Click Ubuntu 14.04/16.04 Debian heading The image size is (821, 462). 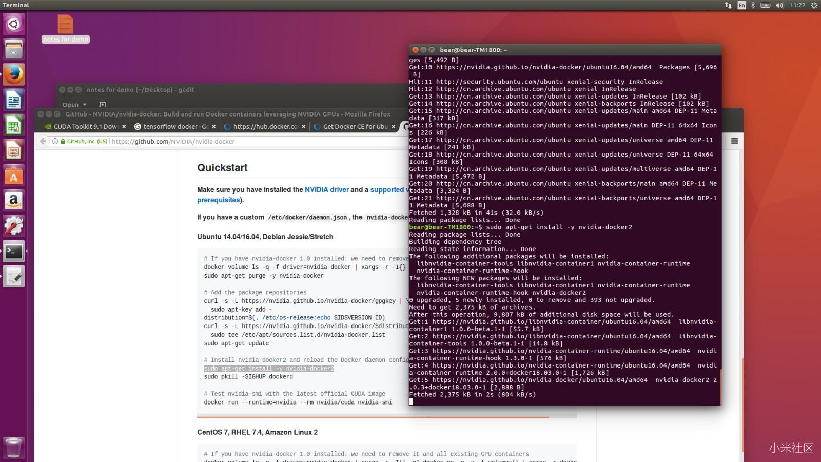tap(265, 237)
